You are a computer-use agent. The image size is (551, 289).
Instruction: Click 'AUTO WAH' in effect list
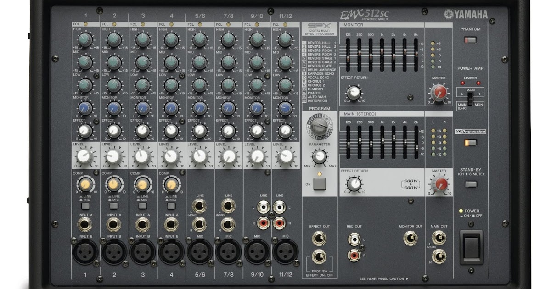point(316,97)
